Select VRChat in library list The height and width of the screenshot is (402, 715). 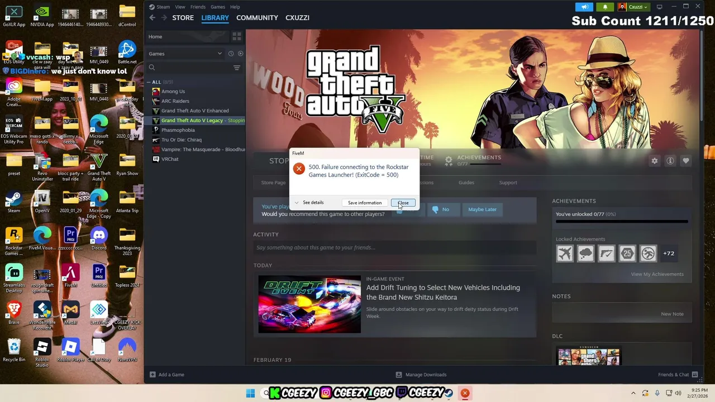[170, 159]
